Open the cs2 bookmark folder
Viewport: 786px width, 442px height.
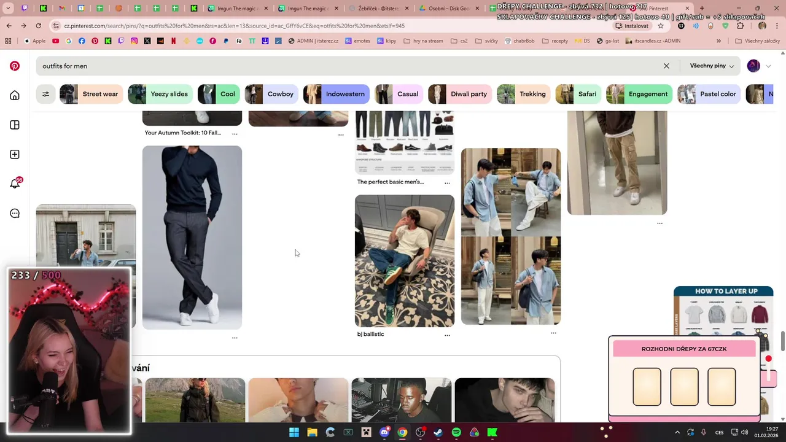[459, 41]
